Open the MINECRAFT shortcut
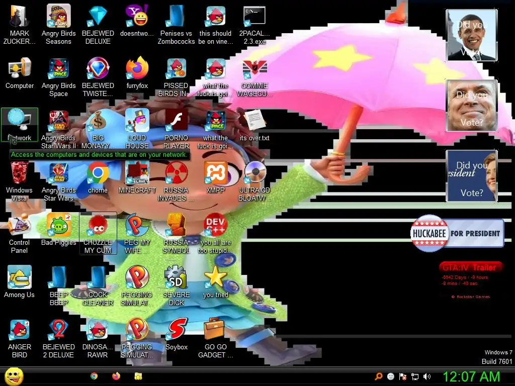 coord(137,177)
